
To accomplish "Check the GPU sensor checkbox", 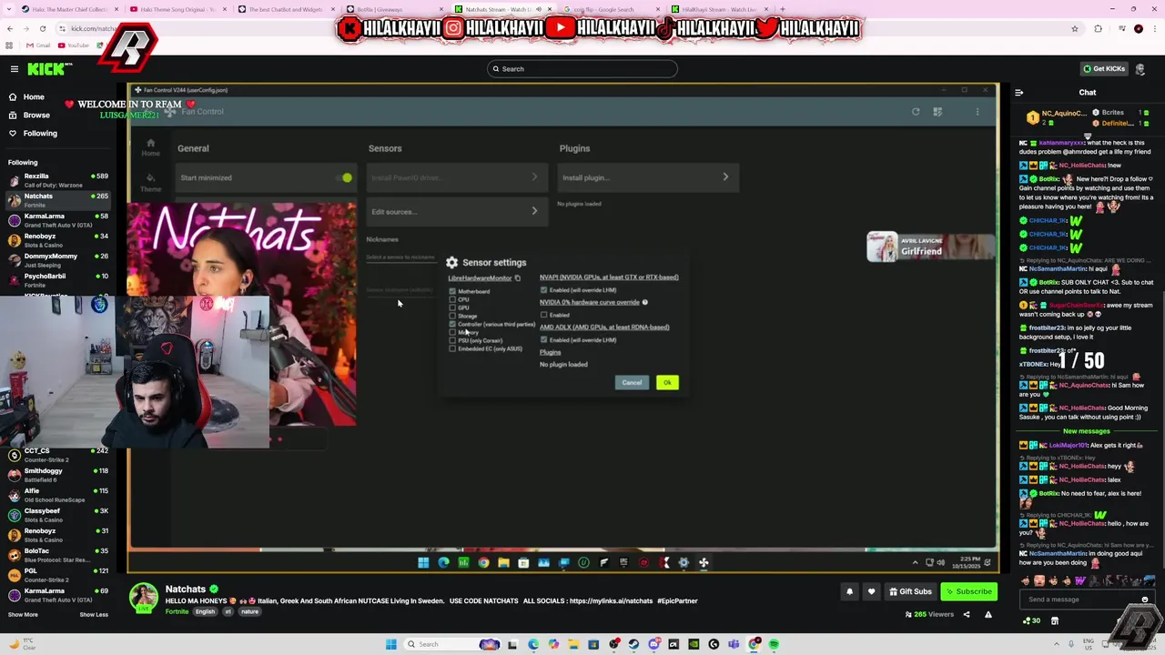I will click(x=452, y=307).
